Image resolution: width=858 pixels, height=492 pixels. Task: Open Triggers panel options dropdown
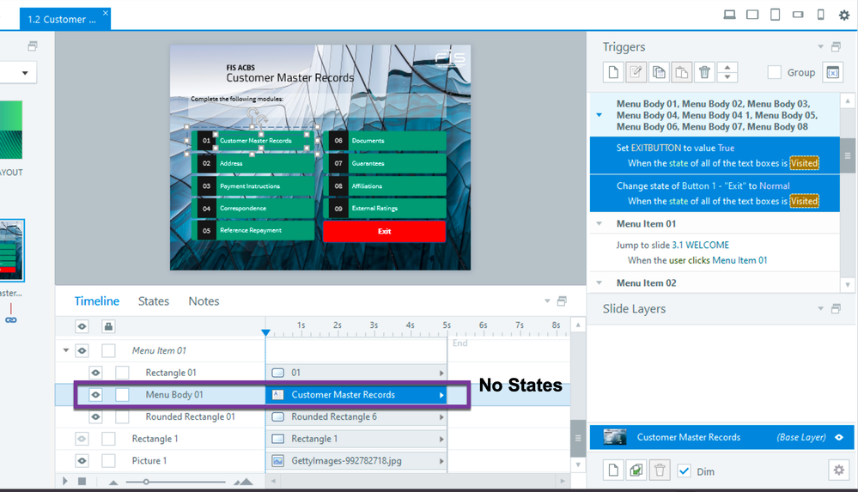(x=820, y=47)
